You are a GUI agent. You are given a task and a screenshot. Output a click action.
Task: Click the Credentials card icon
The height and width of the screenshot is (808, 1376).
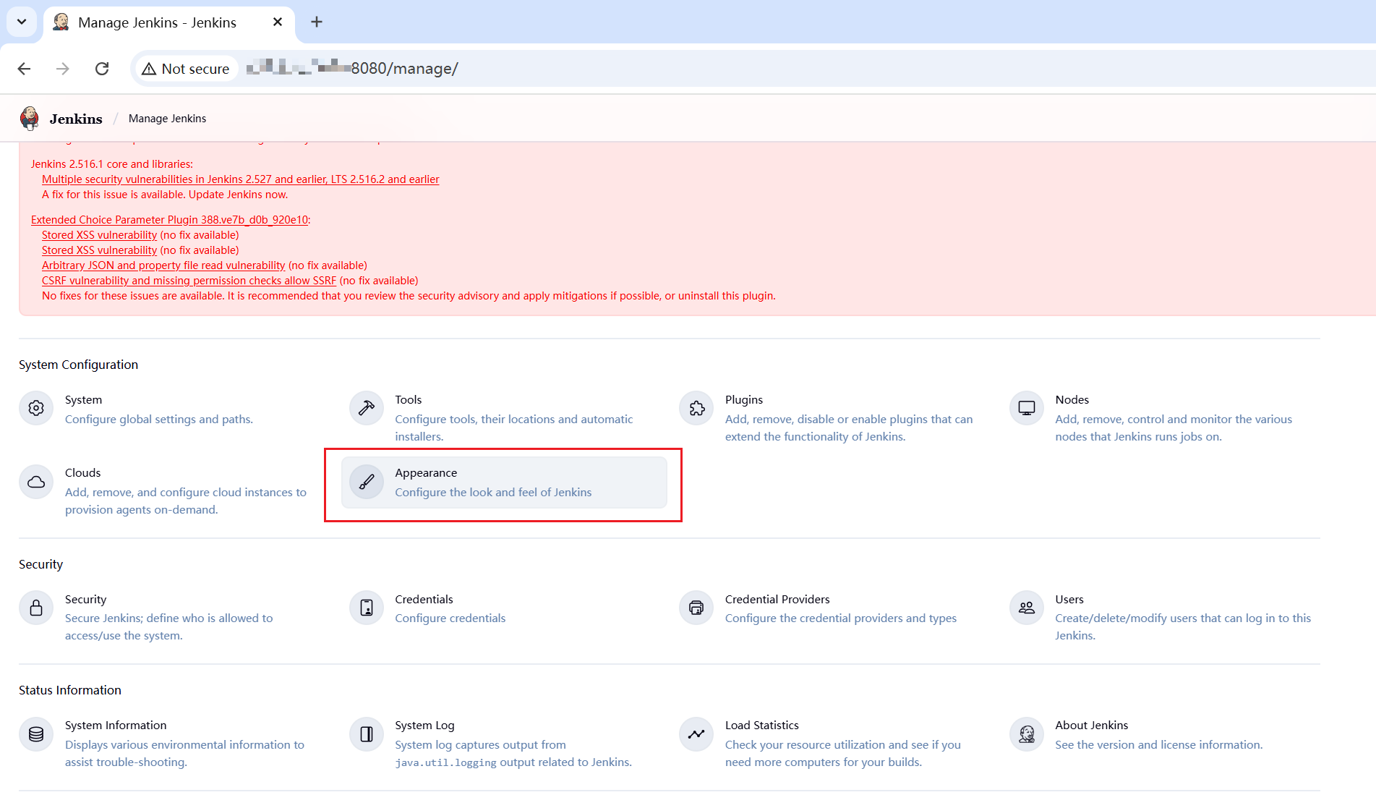tap(367, 608)
